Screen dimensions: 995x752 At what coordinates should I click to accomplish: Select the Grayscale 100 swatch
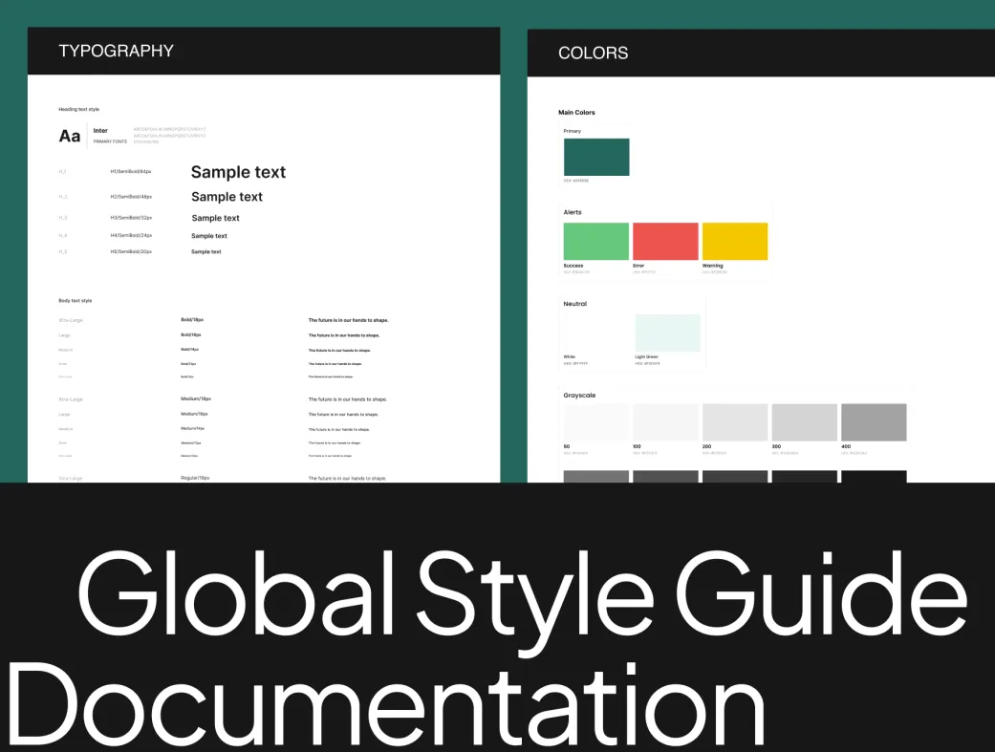pos(665,422)
